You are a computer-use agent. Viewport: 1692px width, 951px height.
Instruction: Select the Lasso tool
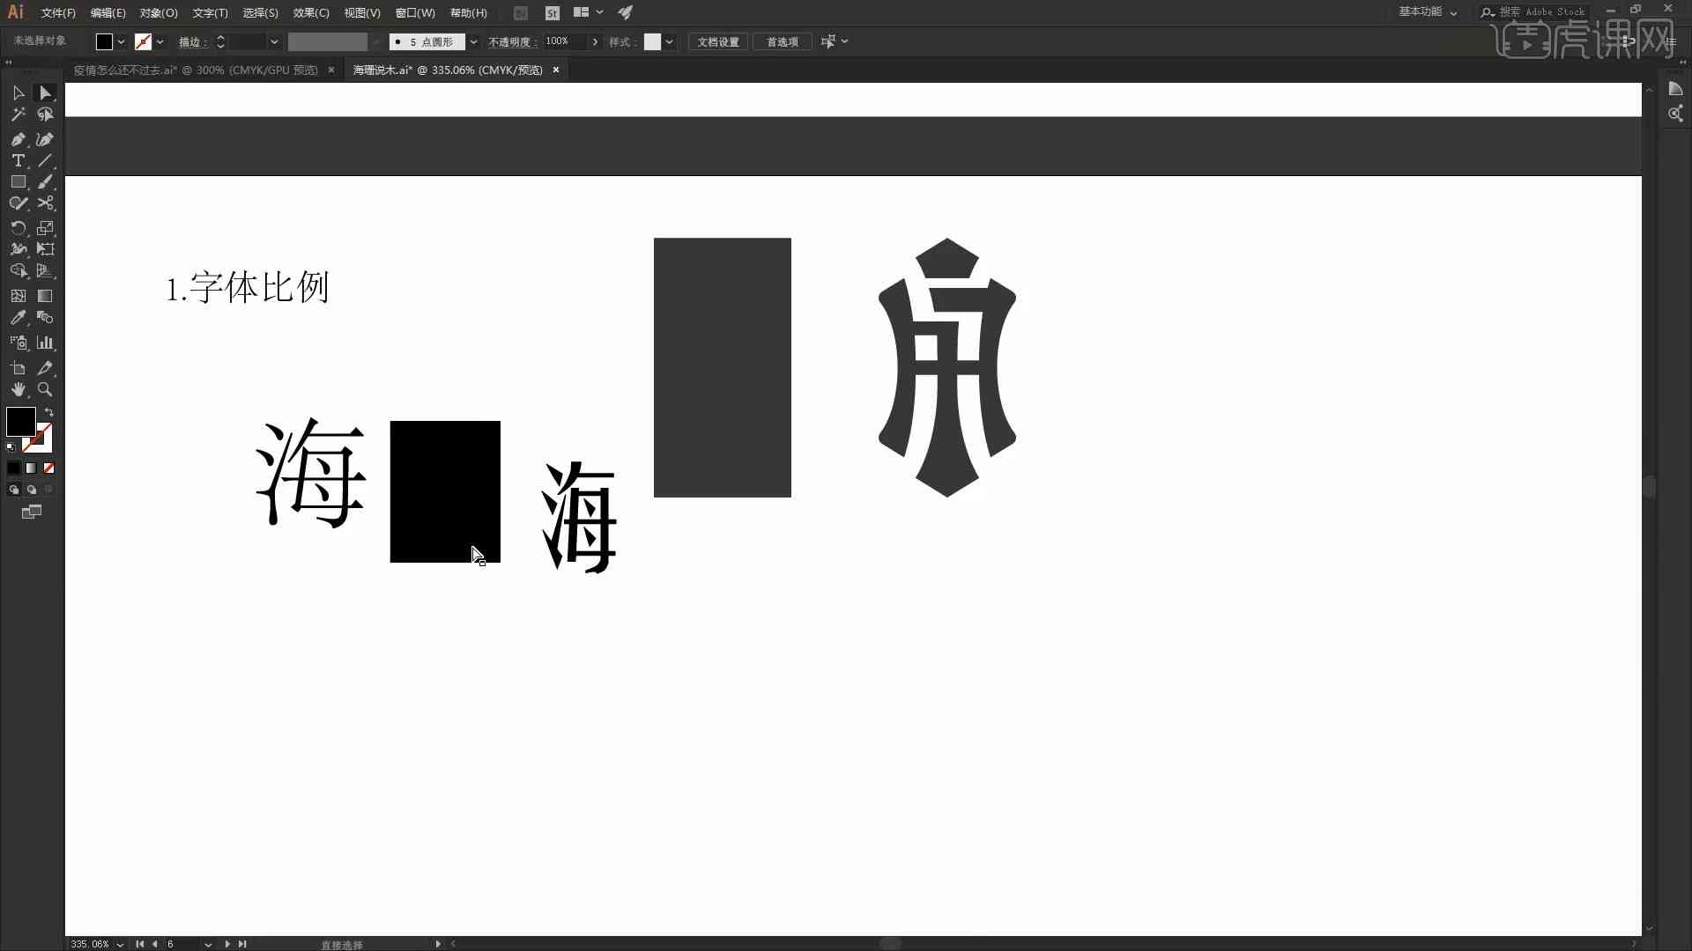(45, 114)
